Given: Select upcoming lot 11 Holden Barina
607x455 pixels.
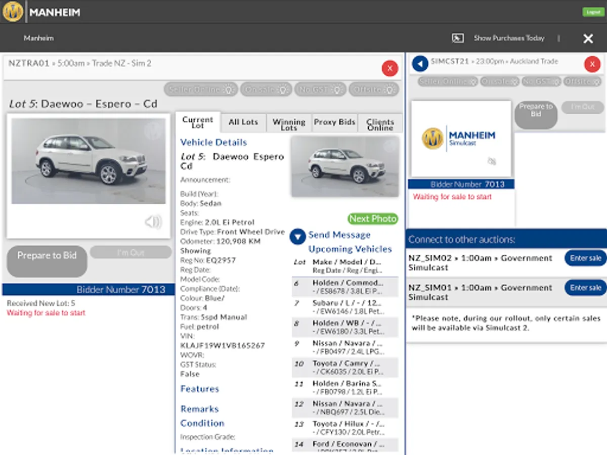Looking at the screenshot, I should [x=345, y=388].
